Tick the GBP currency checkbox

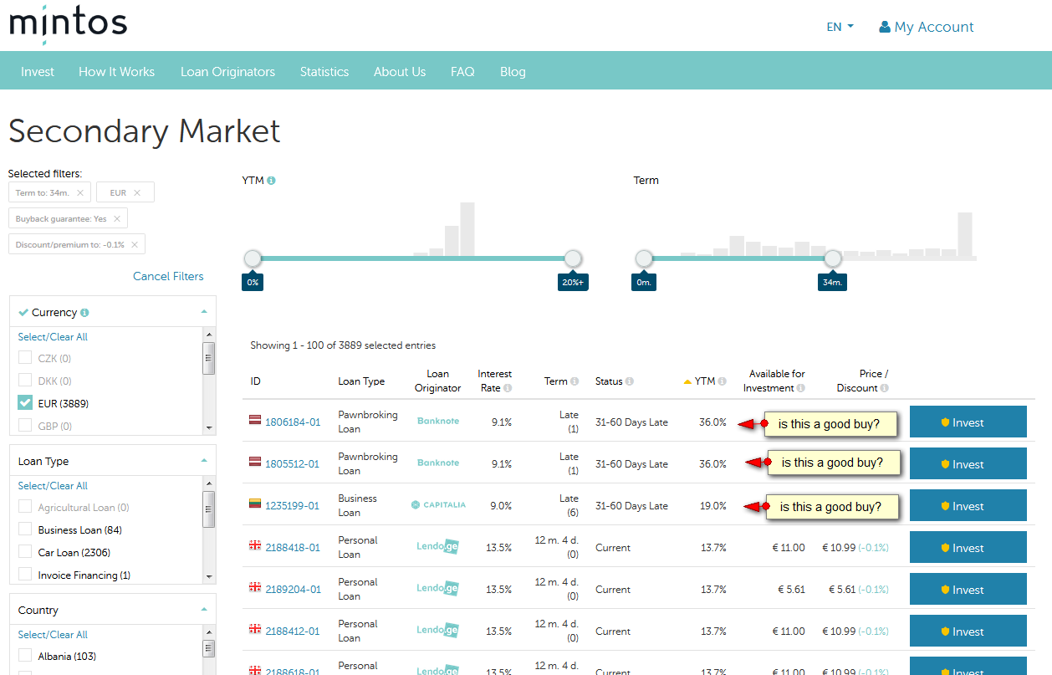pyautogui.click(x=25, y=426)
